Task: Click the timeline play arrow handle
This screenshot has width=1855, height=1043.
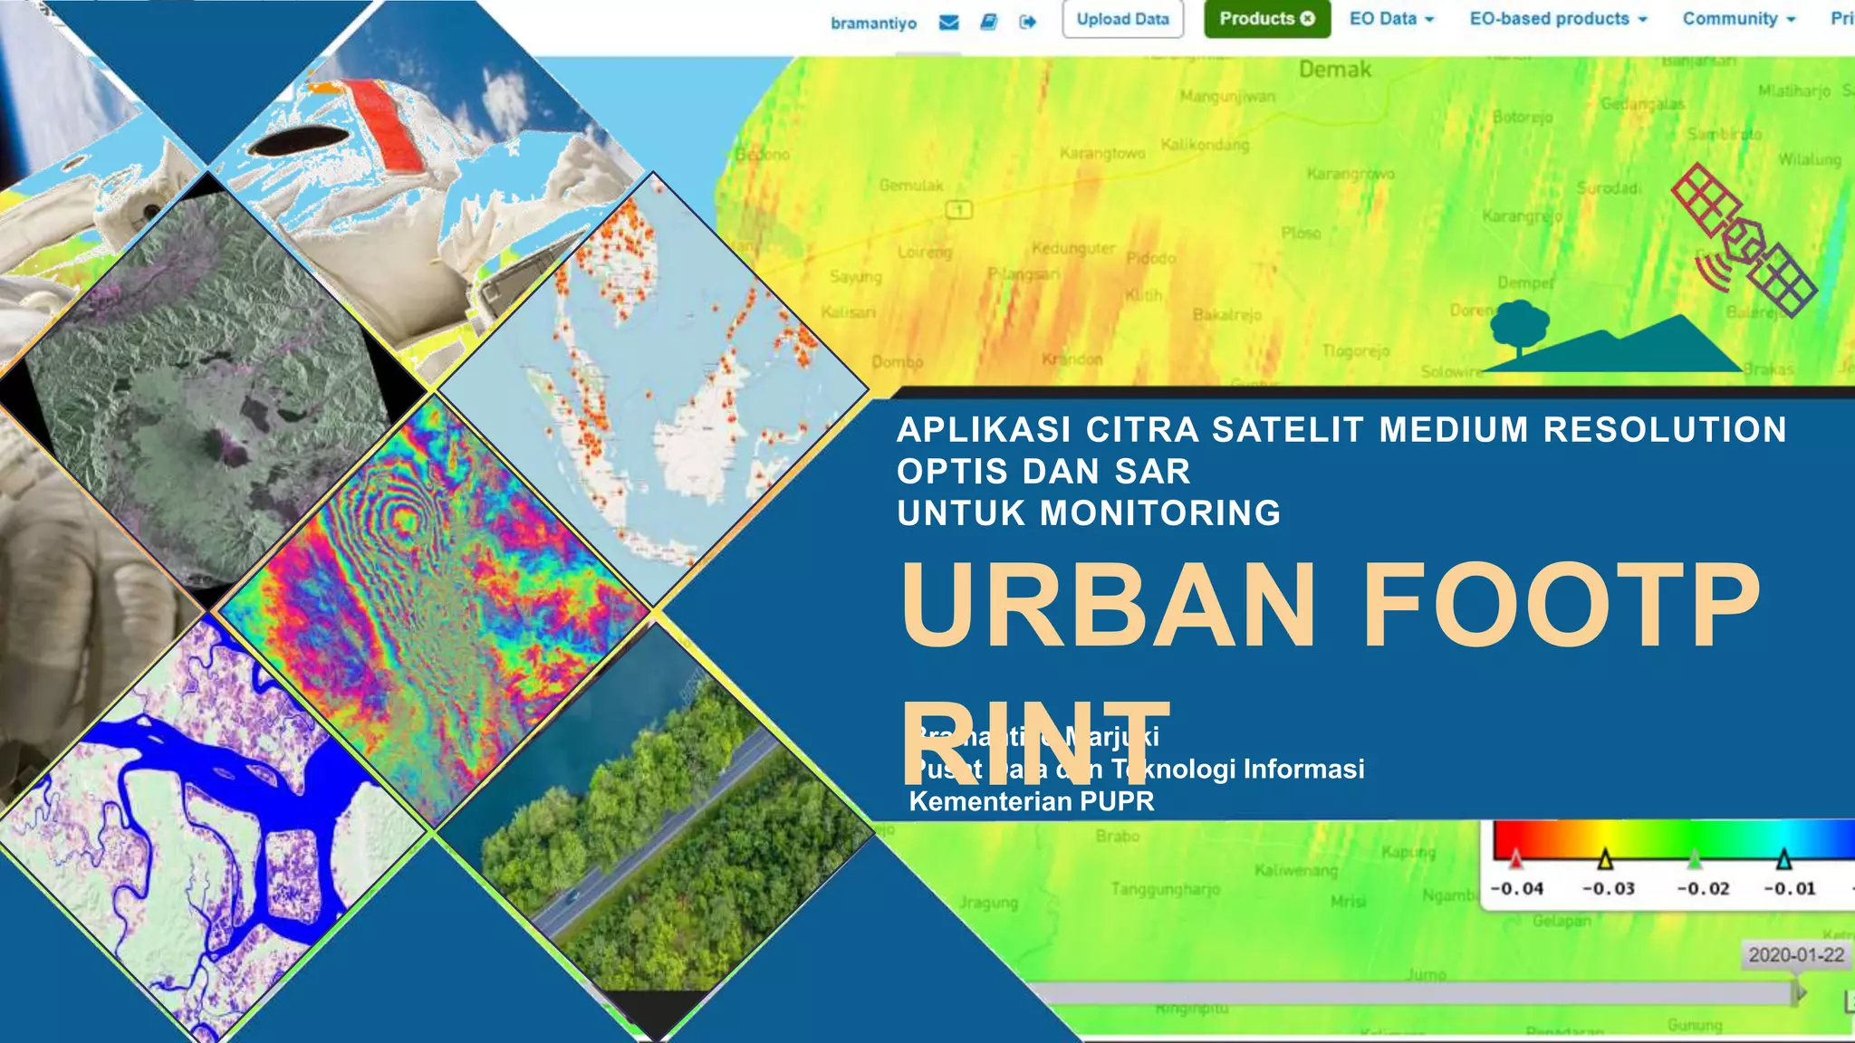Action: (x=1800, y=993)
